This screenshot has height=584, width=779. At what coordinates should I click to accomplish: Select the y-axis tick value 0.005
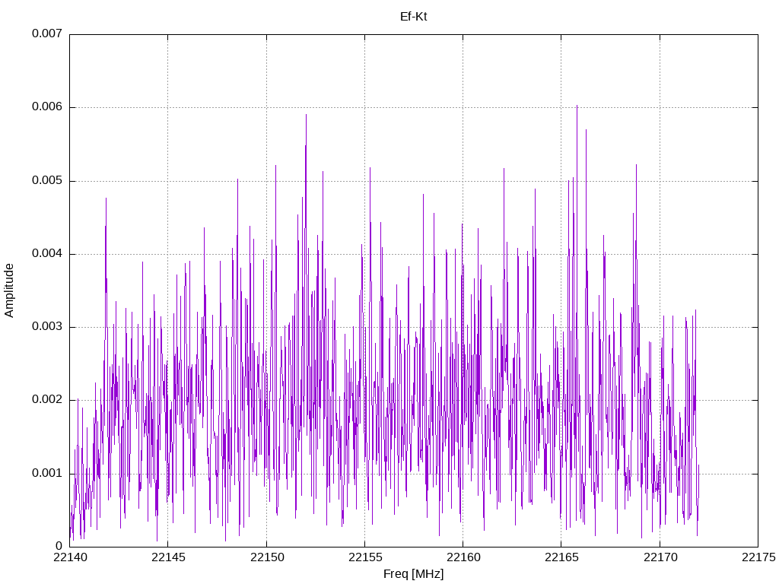[x=47, y=180]
